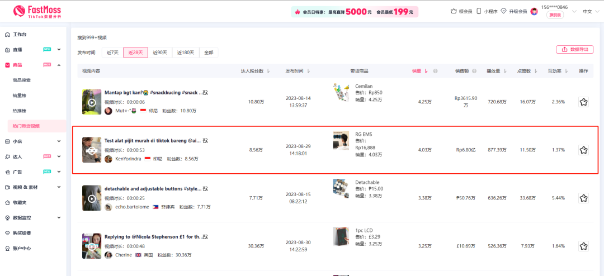This screenshot has width=604, height=276.
Task: Go to 热推榜 sidebar item
Action: pyautogui.click(x=20, y=111)
